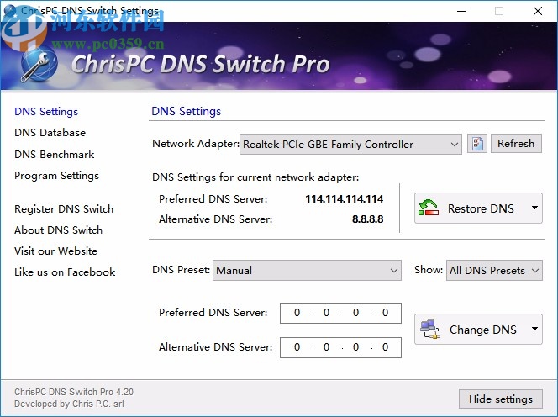Image resolution: width=558 pixels, height=417 pixels.
Task: Click the current preferred DNS value 114.114.114.114
Action: point(344,198)
